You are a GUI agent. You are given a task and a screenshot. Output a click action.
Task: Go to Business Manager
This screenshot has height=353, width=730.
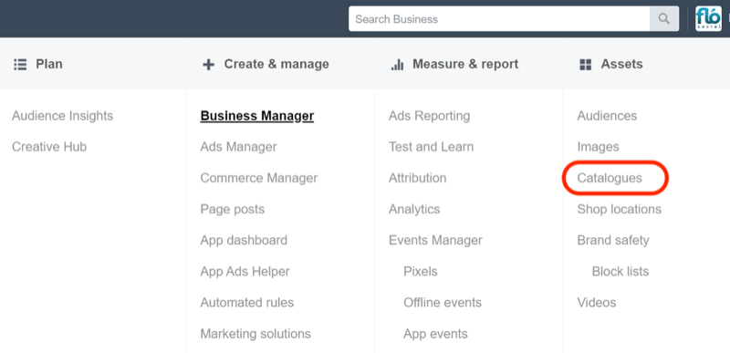257,115
